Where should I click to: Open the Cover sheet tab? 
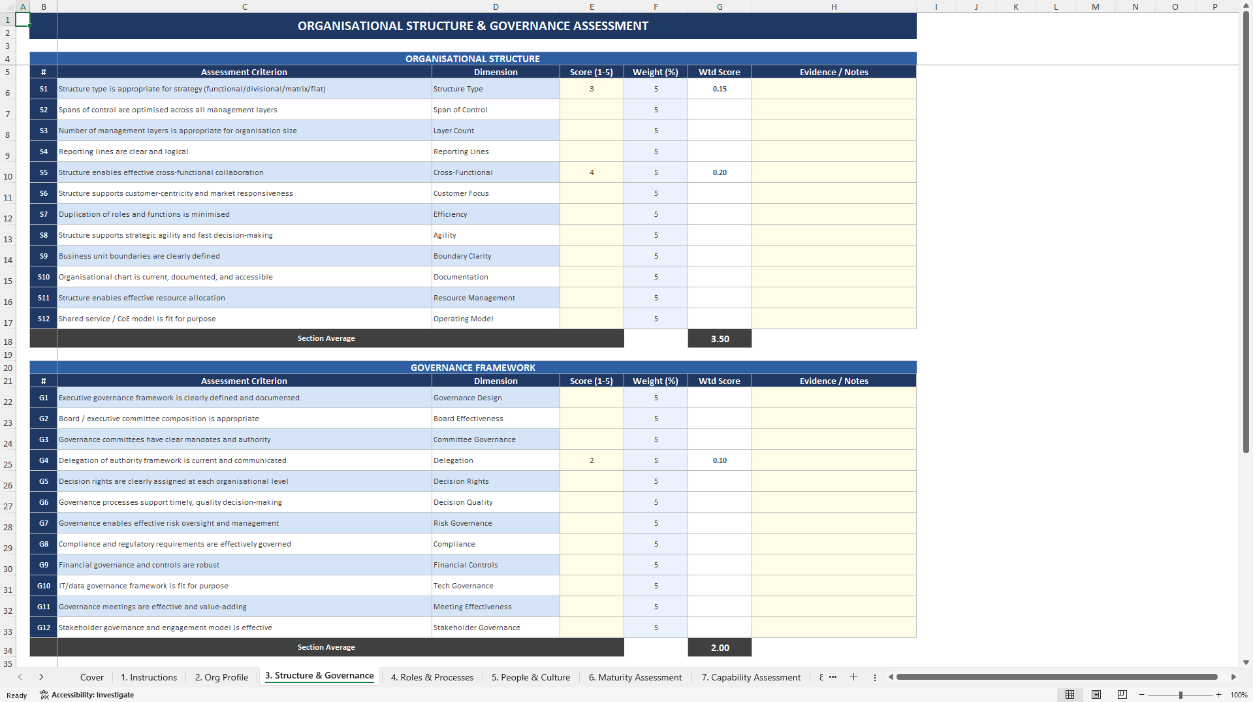pos(92,677)
